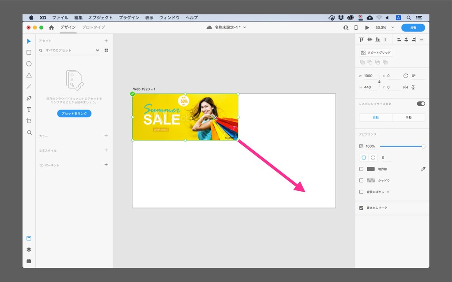Select the Zoom magnifier tool
Viewport: 452px width, 282px height.
[29, 132]
